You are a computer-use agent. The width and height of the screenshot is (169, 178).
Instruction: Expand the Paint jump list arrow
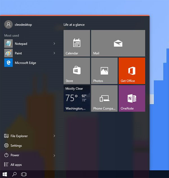click(54, 53)
